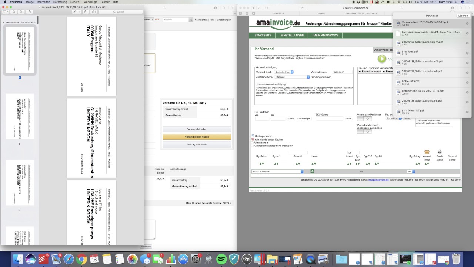Select the markup pen tool in Vorschau

pyautogui.click(x=75, y=12)
